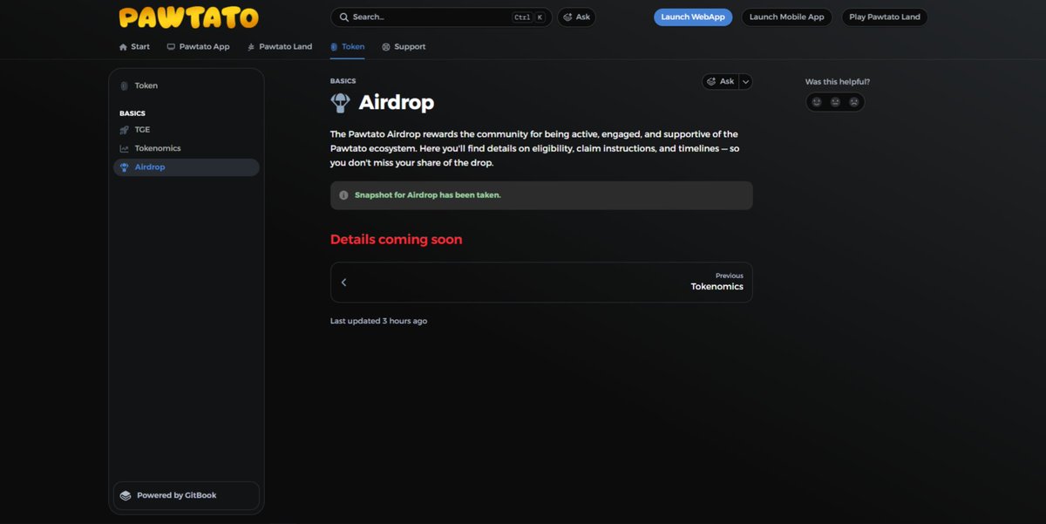Click the coin icon beside sidebar Token

[125, 85]
